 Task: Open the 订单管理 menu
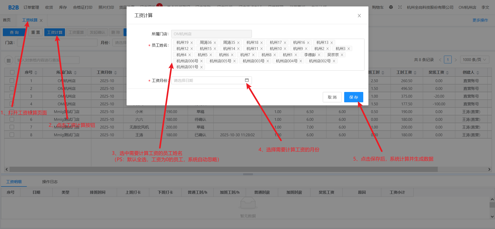[31, 7]
